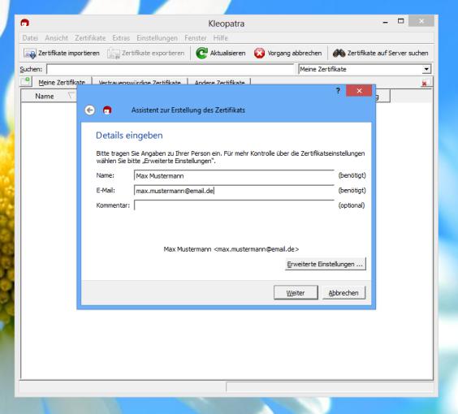
Task: Click the new tab icon left of Meine Zertifikate
Action: [x=26, y=81]
